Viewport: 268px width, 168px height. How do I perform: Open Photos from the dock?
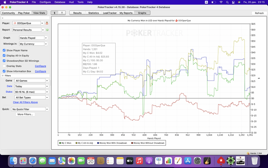pyautogui.click(x=72, y=161)
